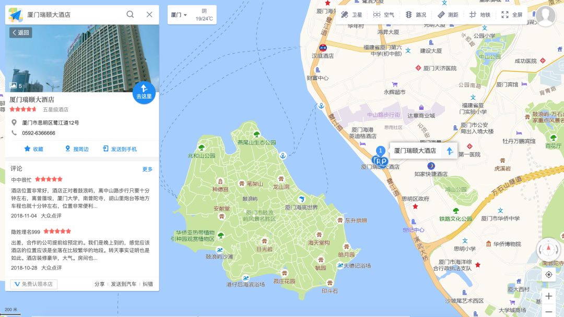
Task: Open 更多 reviews link
Action: point(147,169)
